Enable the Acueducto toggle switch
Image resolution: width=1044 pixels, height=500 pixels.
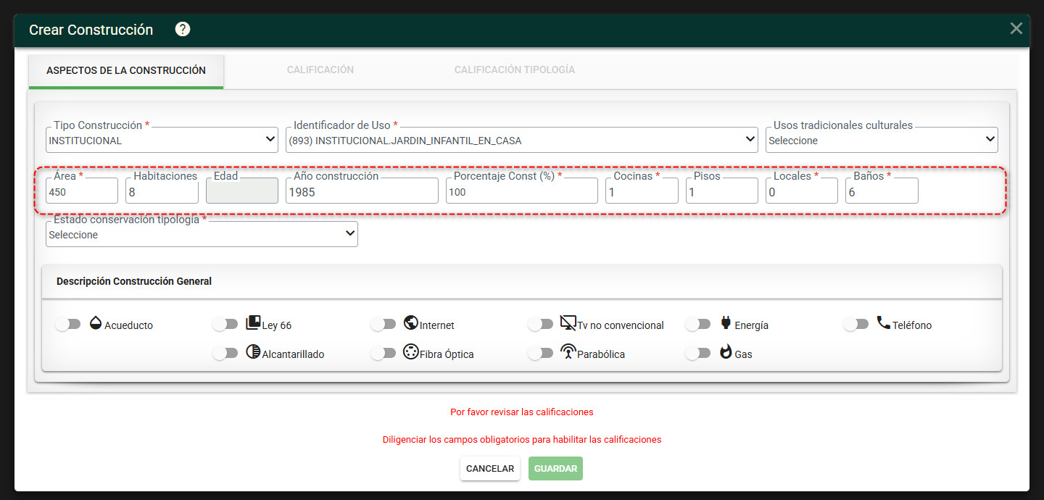pyautogui.click(x=67, y=325)
